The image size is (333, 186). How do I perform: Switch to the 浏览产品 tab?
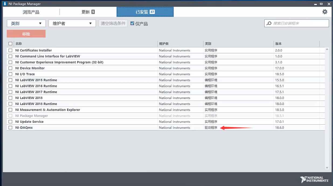pyautogui.click(x=31, y=12)
